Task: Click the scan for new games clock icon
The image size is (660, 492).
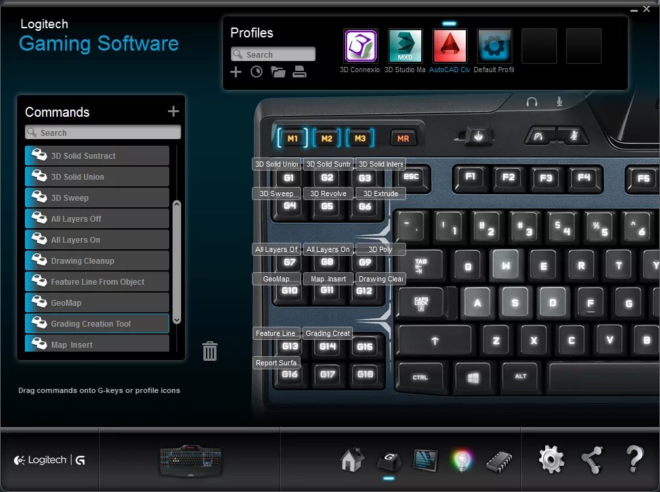Action: click(x=257, y=72)
